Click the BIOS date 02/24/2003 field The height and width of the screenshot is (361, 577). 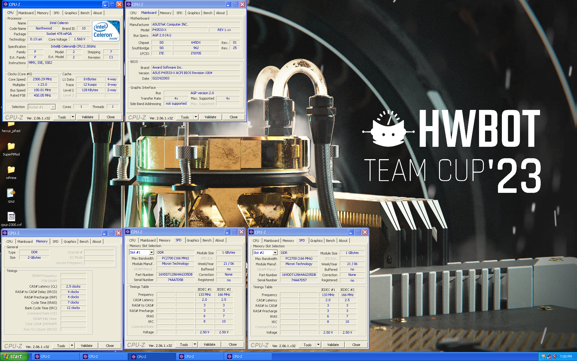pyautogui.click(x=196, y=79)
